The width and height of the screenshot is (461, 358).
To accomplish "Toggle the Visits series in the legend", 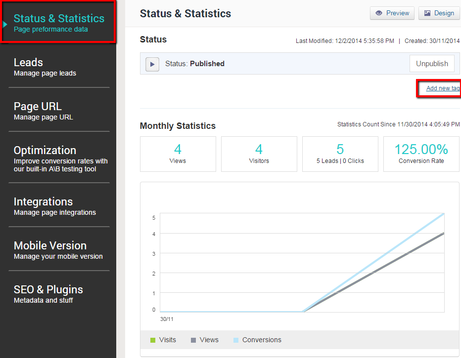I will pyautogui.click(x=168, y=340).
